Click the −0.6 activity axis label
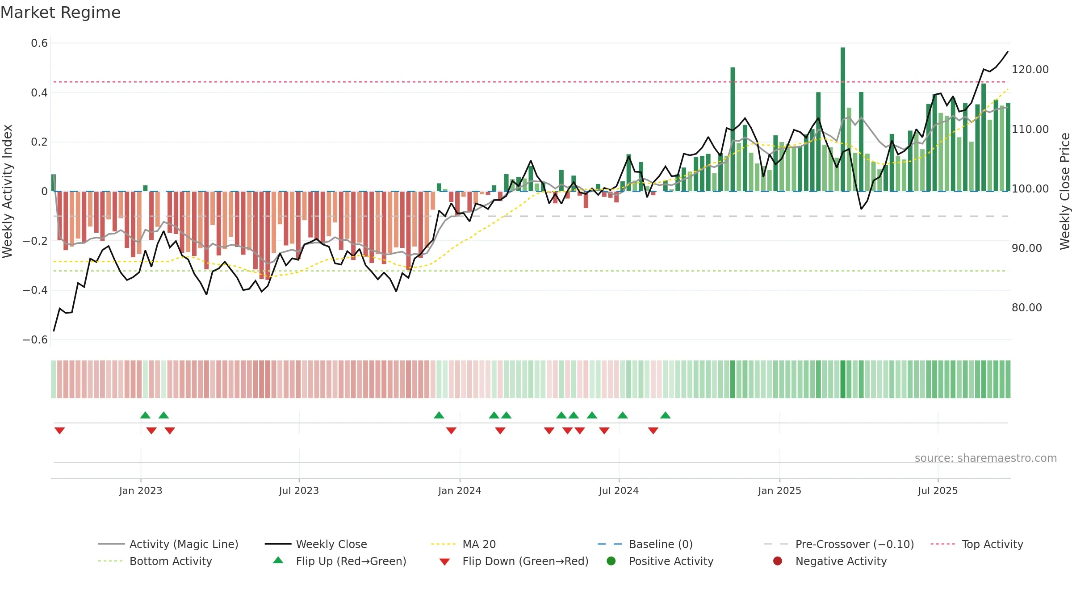This screenshot has width=1072, height=603. point(35,340)
